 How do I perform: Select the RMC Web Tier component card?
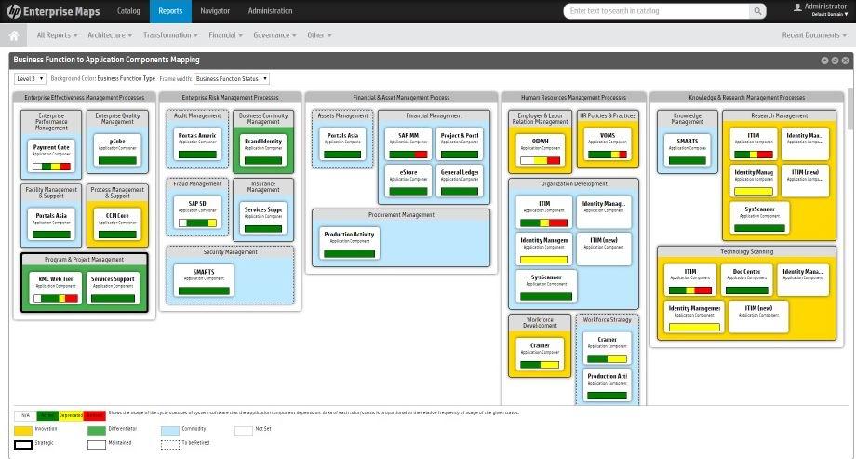56,289
